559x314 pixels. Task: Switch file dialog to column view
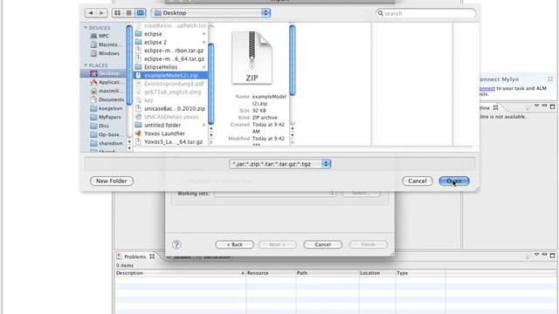(x=140, y=13)
